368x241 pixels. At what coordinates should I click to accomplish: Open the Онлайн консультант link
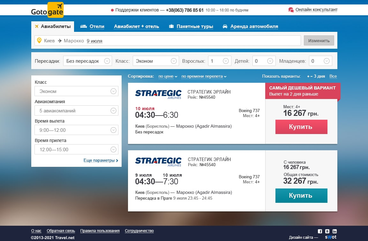click(316, 10)
